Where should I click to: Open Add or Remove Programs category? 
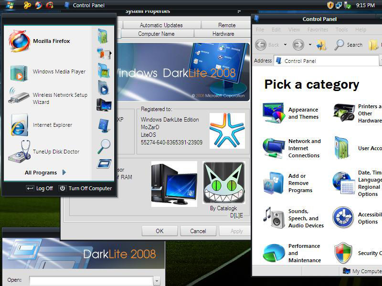288,183
